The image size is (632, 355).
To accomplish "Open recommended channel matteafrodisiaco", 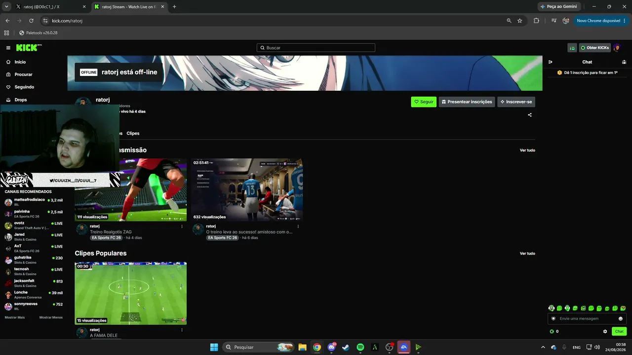I will (x=34, y=202).
